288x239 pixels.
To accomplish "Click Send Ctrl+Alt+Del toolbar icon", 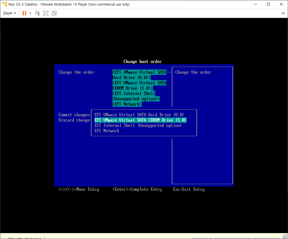I will point(37,13).
